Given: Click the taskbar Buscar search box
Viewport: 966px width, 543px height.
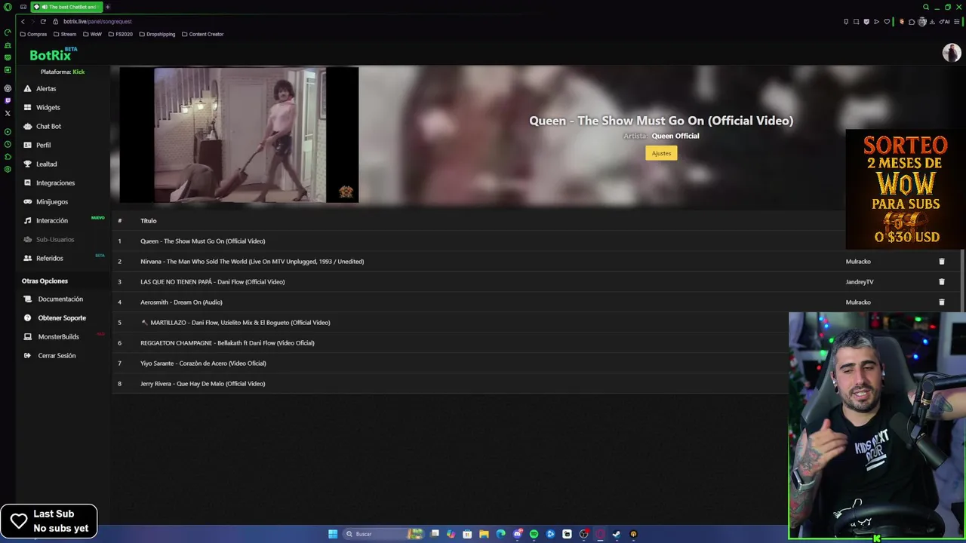Looking at the screenshot, I should tap(383, 534).
